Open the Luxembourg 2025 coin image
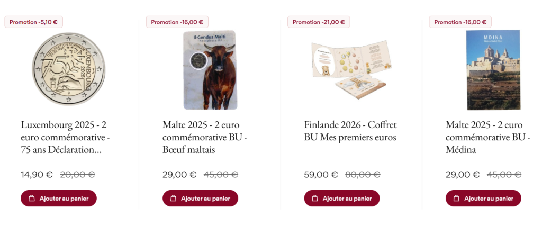The image size is (542, 225). click(69, 69)
